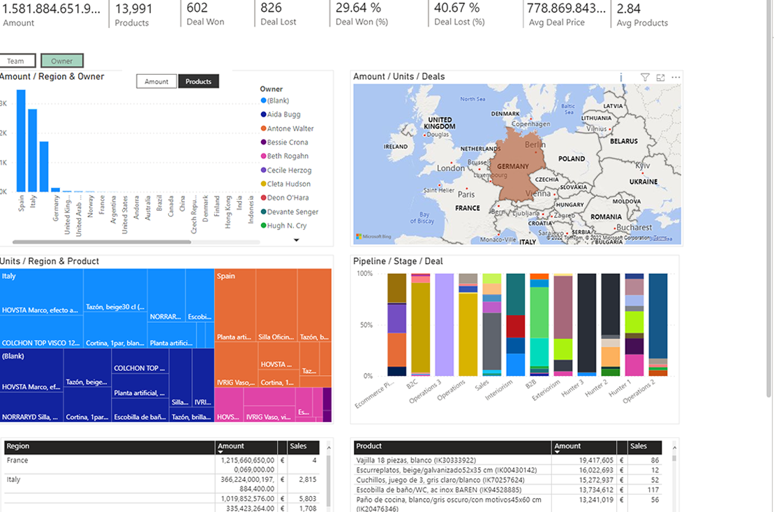Click highlighted Germany on the map

(x=519, y=166)
